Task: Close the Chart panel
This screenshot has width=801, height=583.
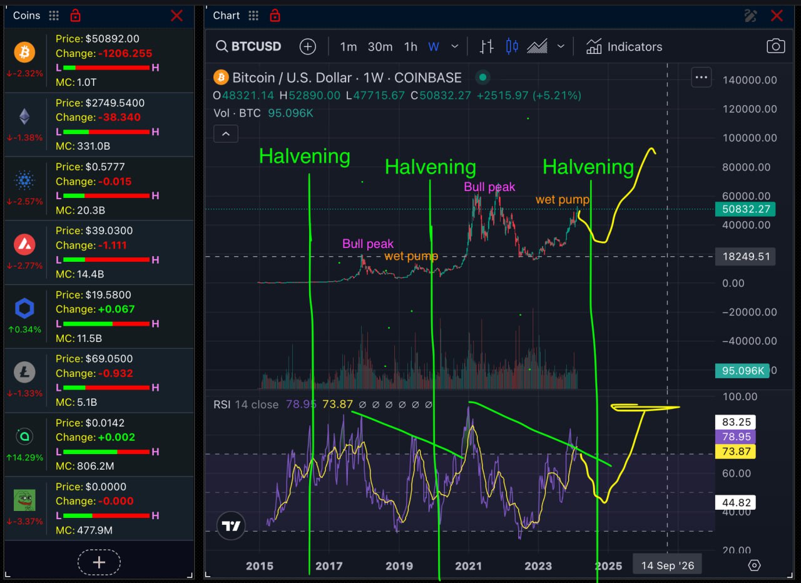Action: (x=777, y=16)
